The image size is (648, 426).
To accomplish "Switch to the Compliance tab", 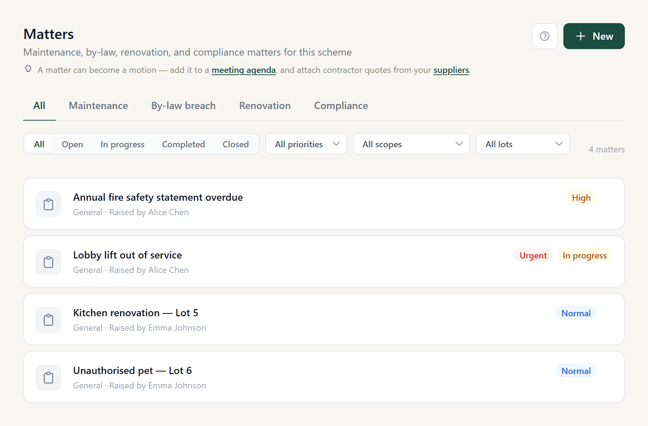I will pyautogui.click(x=341, y=106).
